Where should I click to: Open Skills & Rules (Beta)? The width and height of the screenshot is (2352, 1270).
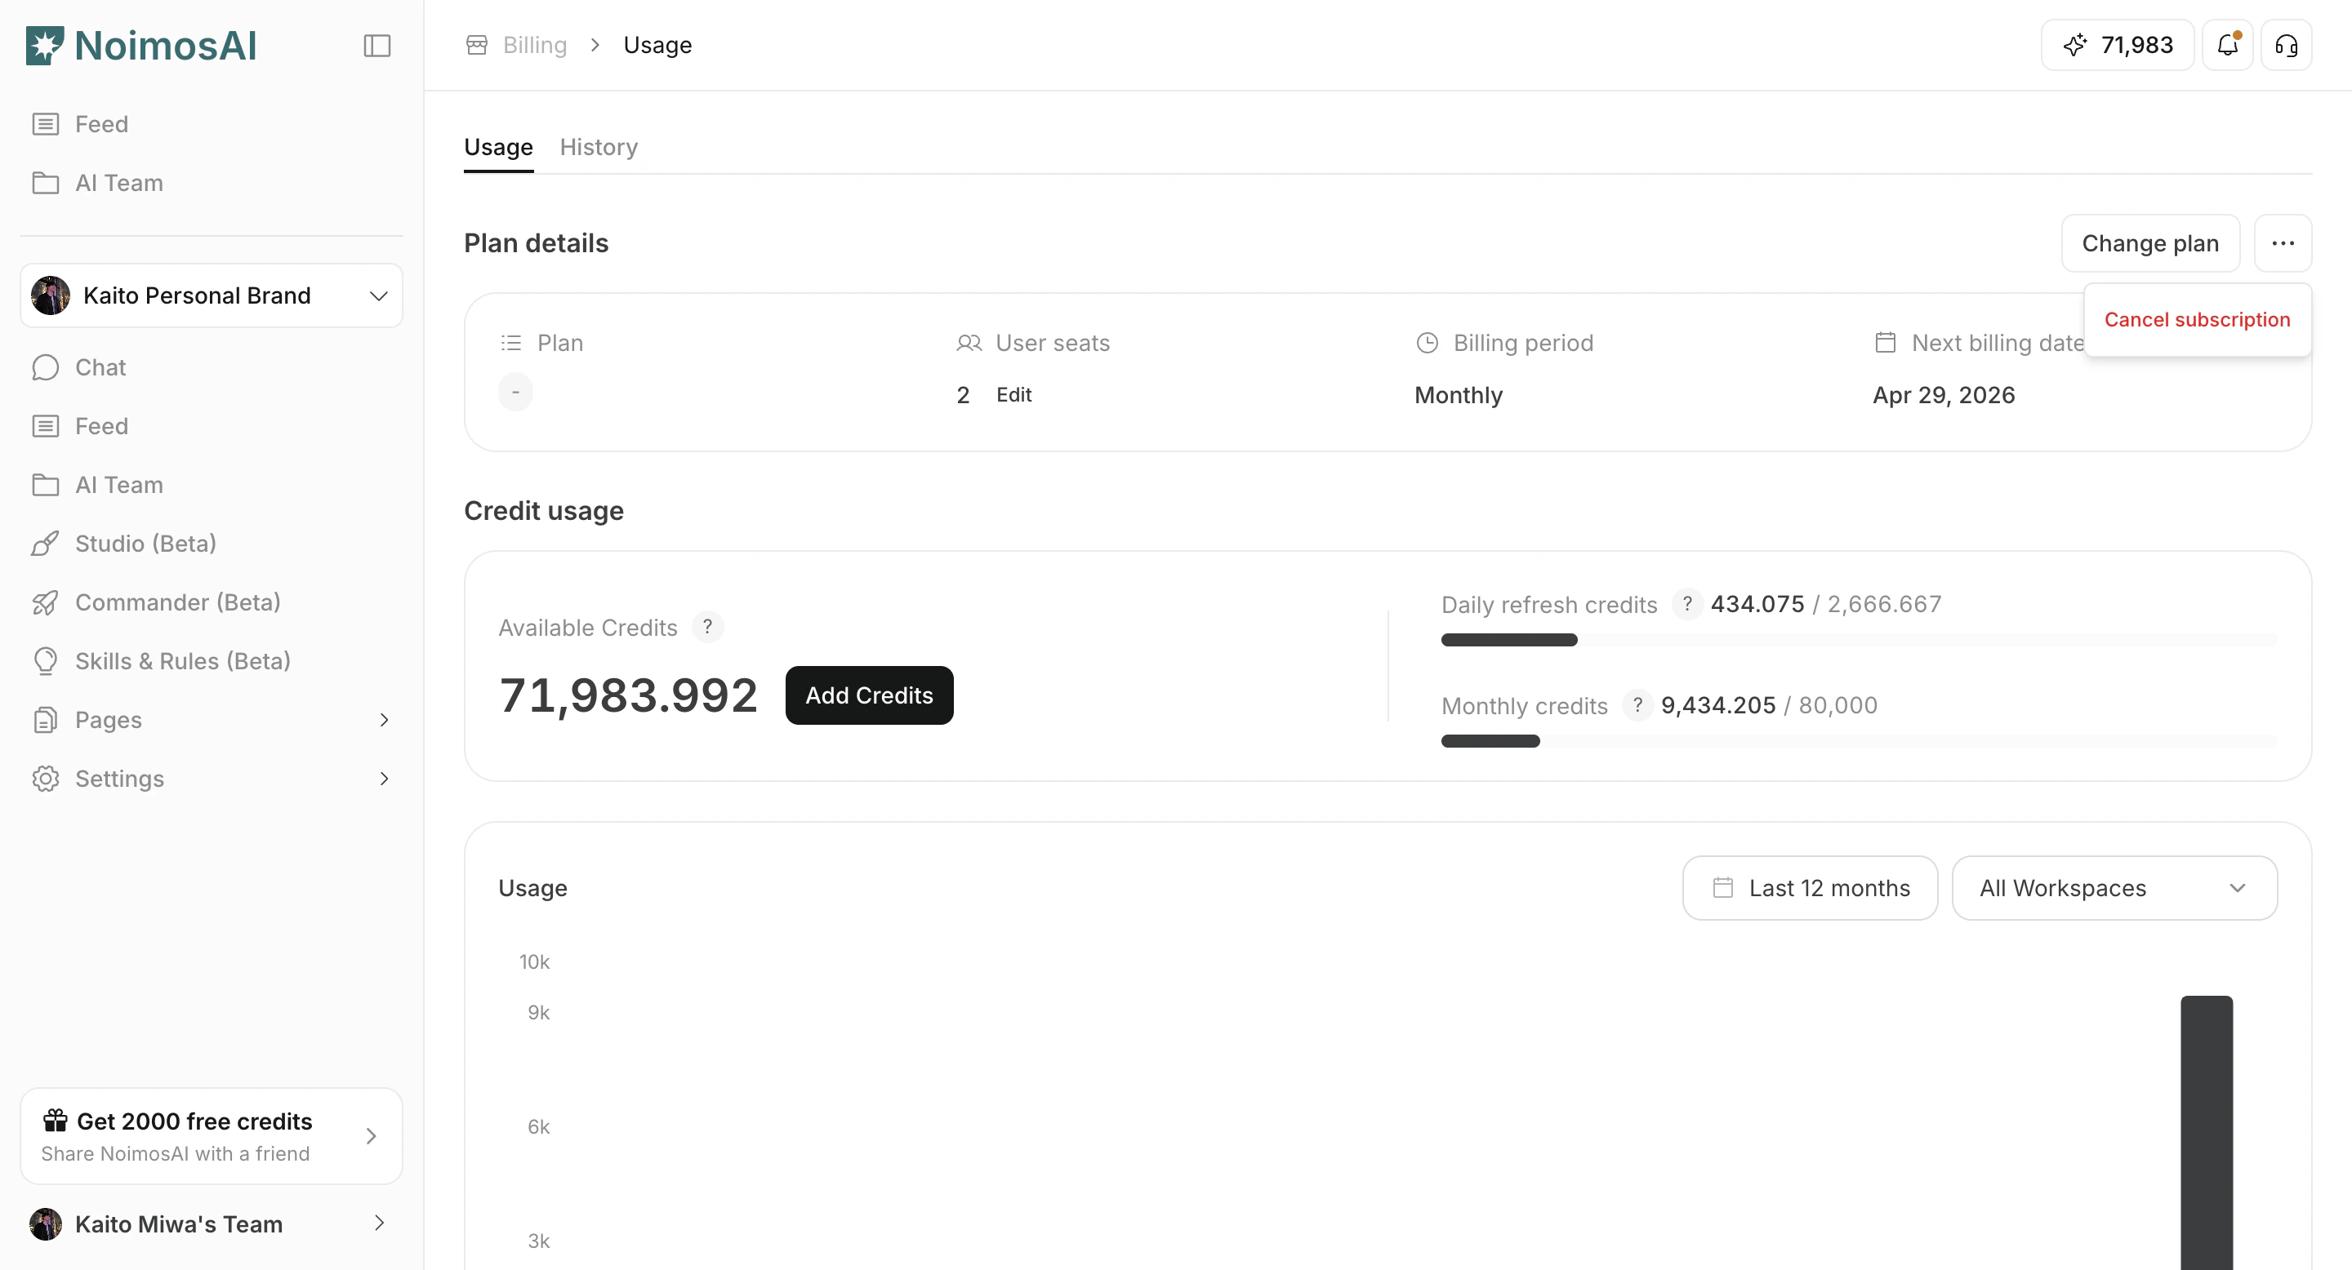pos(181,660)
